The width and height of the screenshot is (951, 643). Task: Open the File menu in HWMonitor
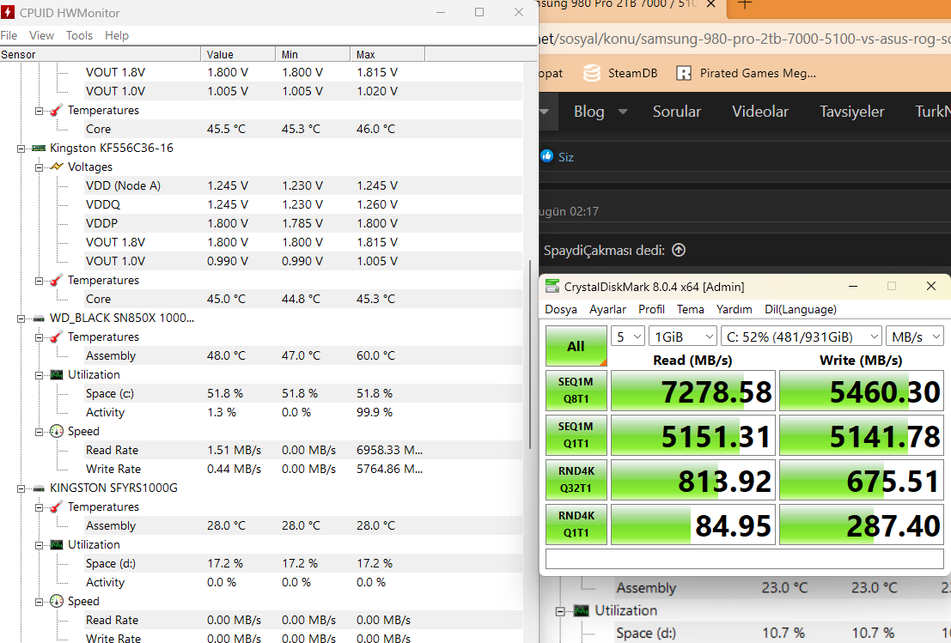tap(9, 35)
